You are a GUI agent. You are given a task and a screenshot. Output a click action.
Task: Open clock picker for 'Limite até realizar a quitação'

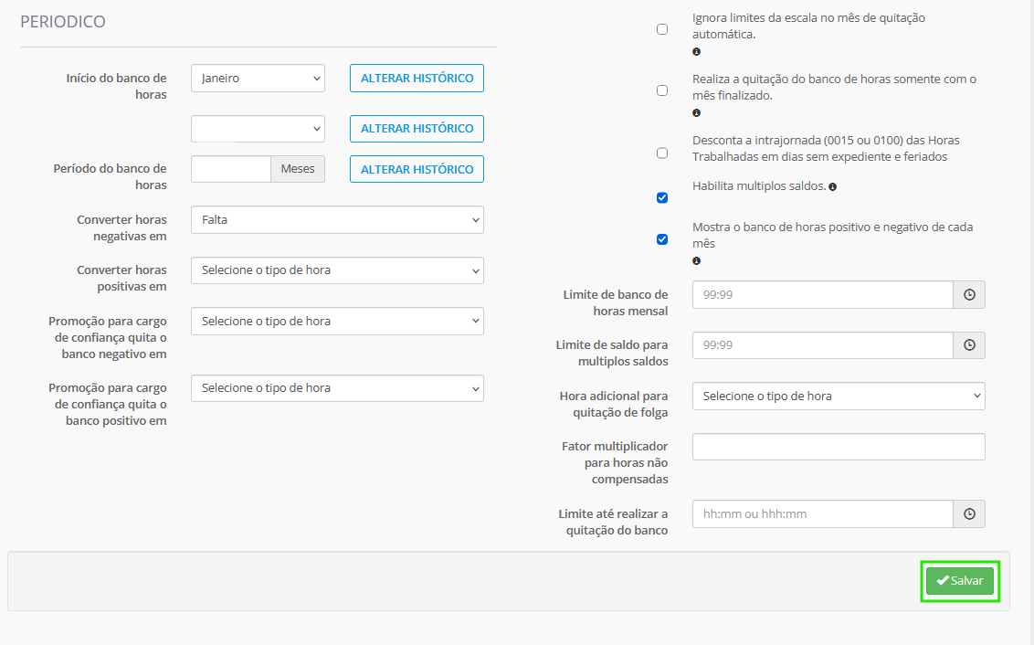969,513
